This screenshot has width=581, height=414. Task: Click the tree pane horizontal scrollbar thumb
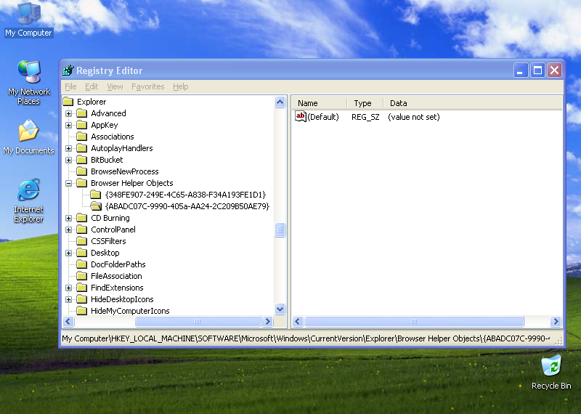(x=198, y=321)
